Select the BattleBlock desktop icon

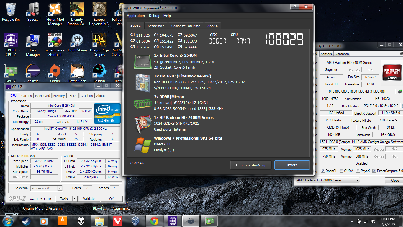[77, 73]
